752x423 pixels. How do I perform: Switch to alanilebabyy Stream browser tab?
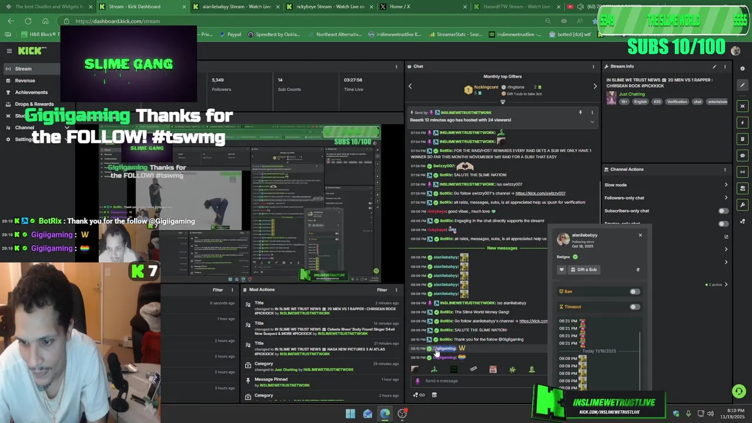pos(237,6)
